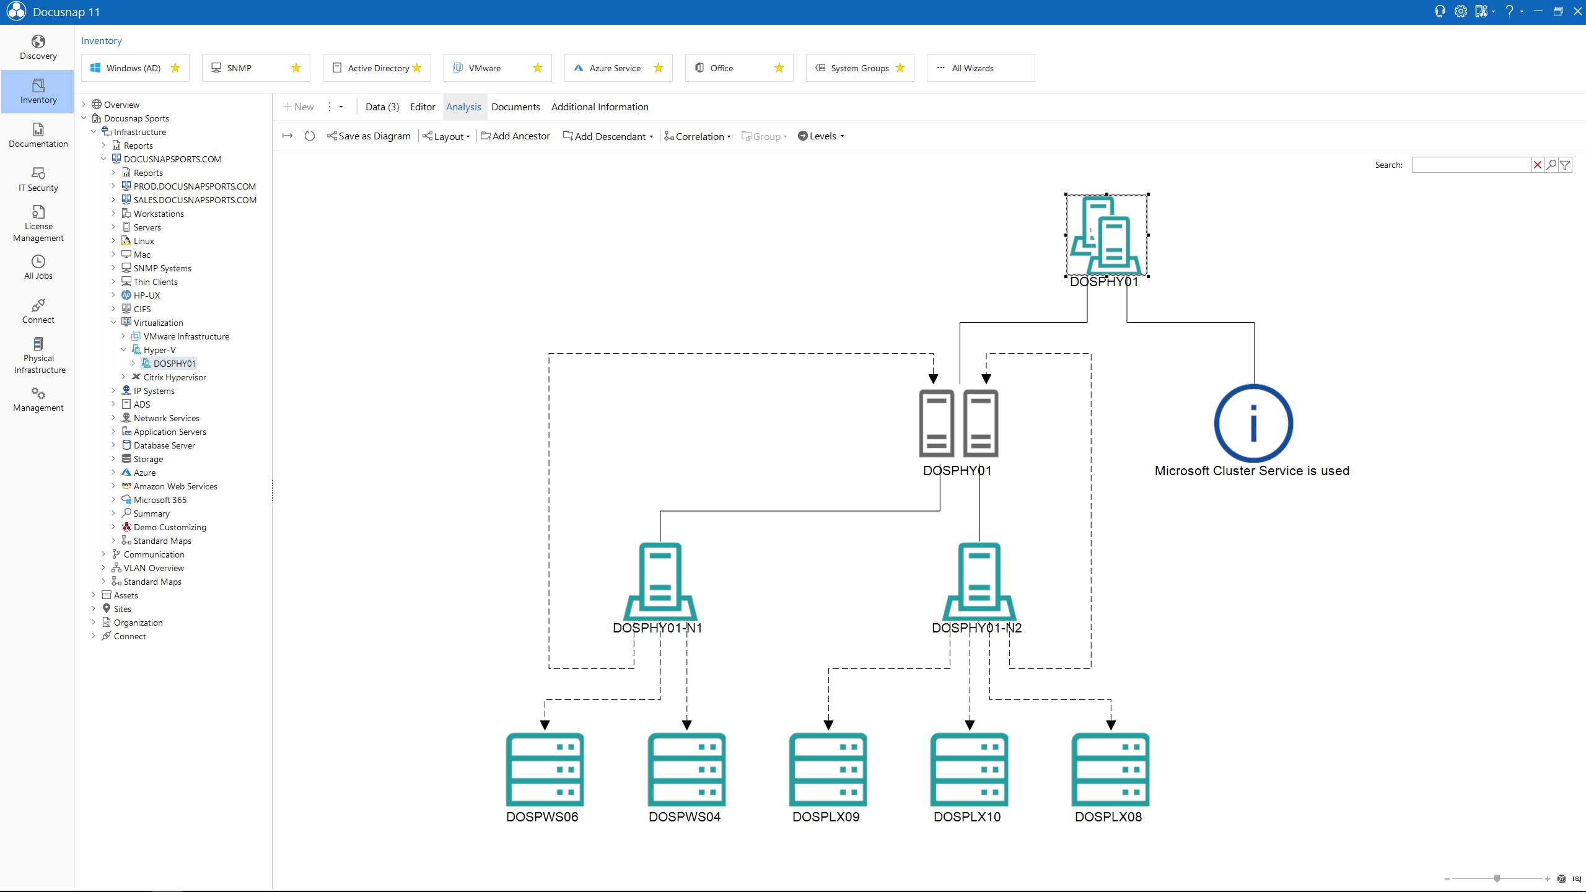Image resolution: width=1586 pixels, height=892 pixels.
Task: Click the Microsoft Cluster Service info icon
Action: (1253, 423)
